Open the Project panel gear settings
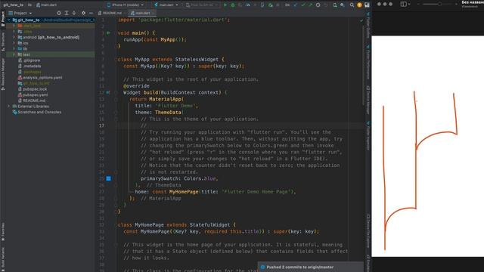This screenshot has height=272, width=484. (x=83, y=14)
